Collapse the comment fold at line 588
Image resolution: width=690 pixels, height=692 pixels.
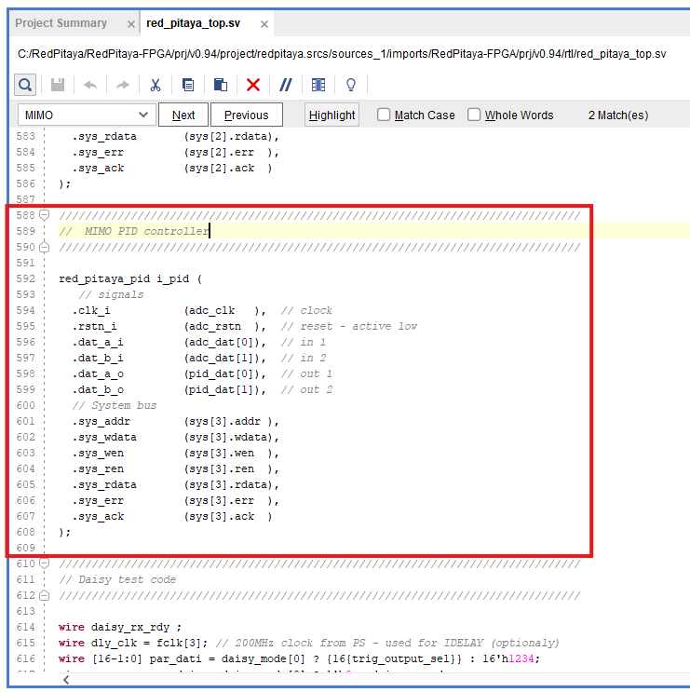tap(44, 215)
